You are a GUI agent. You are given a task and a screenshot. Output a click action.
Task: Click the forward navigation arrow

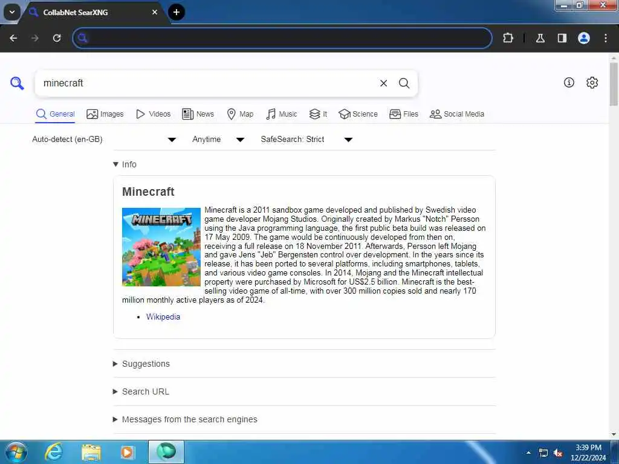pos(35,38)
